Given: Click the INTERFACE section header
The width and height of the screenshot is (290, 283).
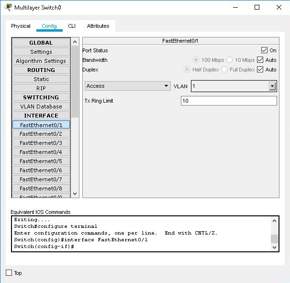Looking at the screenshot, I should coord(41,116).
